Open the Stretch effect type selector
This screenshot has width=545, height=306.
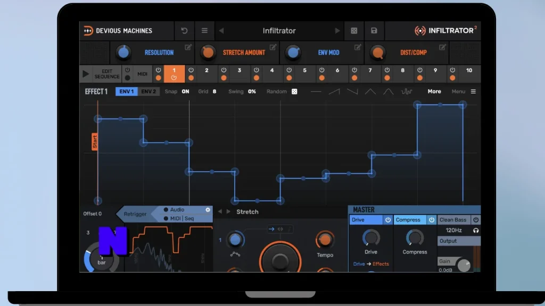coord(247,211)
